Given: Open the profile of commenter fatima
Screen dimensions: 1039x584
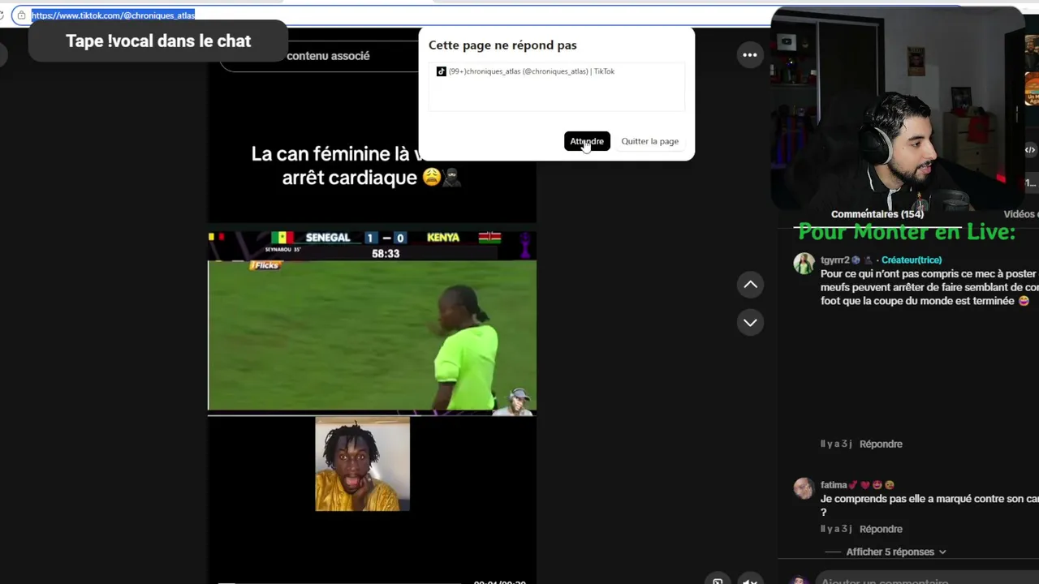Looking at the screenshot, I should coord(834,485).
